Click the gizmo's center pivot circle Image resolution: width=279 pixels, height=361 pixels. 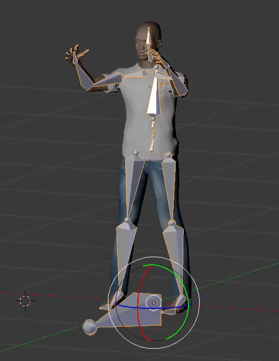(154, 302)
